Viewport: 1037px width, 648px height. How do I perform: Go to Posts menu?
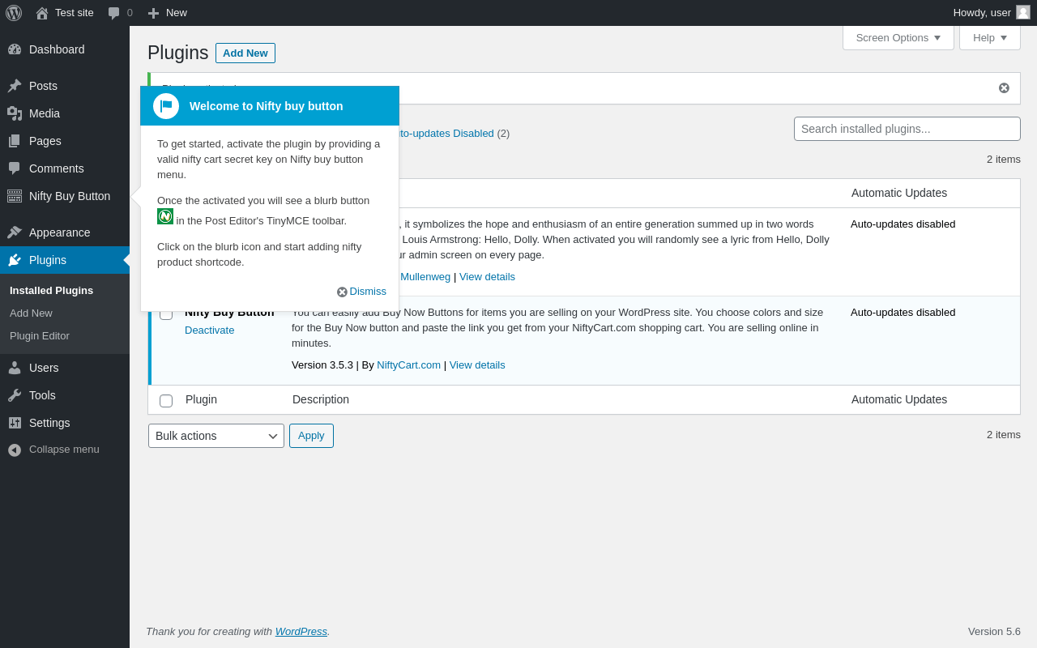coord(65,86)
